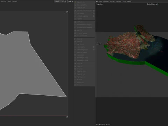Open the Selection menu
The width and height of the screenshot is (168, 126).
(3, 1)
